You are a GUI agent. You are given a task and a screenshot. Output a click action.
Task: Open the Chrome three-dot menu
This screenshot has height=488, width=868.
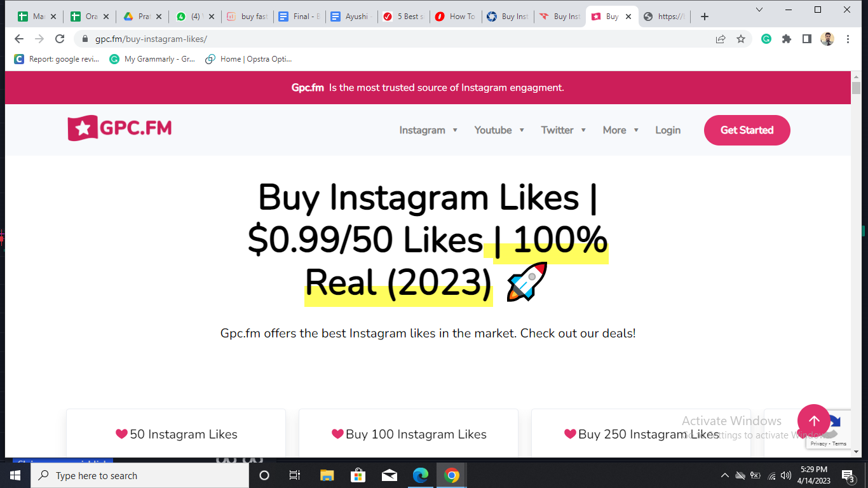(x=848, y=39)
